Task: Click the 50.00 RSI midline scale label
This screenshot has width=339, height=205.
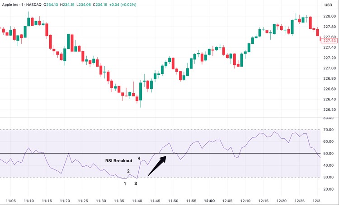Action: 329,154
